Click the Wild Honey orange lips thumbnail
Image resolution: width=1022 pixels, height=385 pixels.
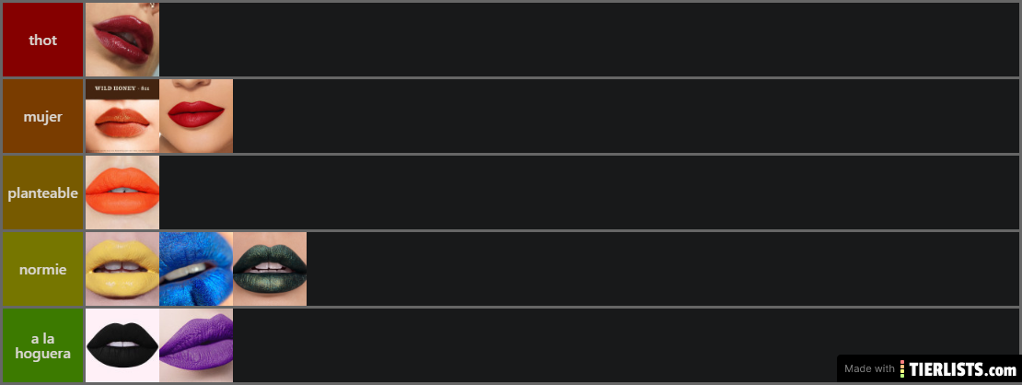click(122, 116)
